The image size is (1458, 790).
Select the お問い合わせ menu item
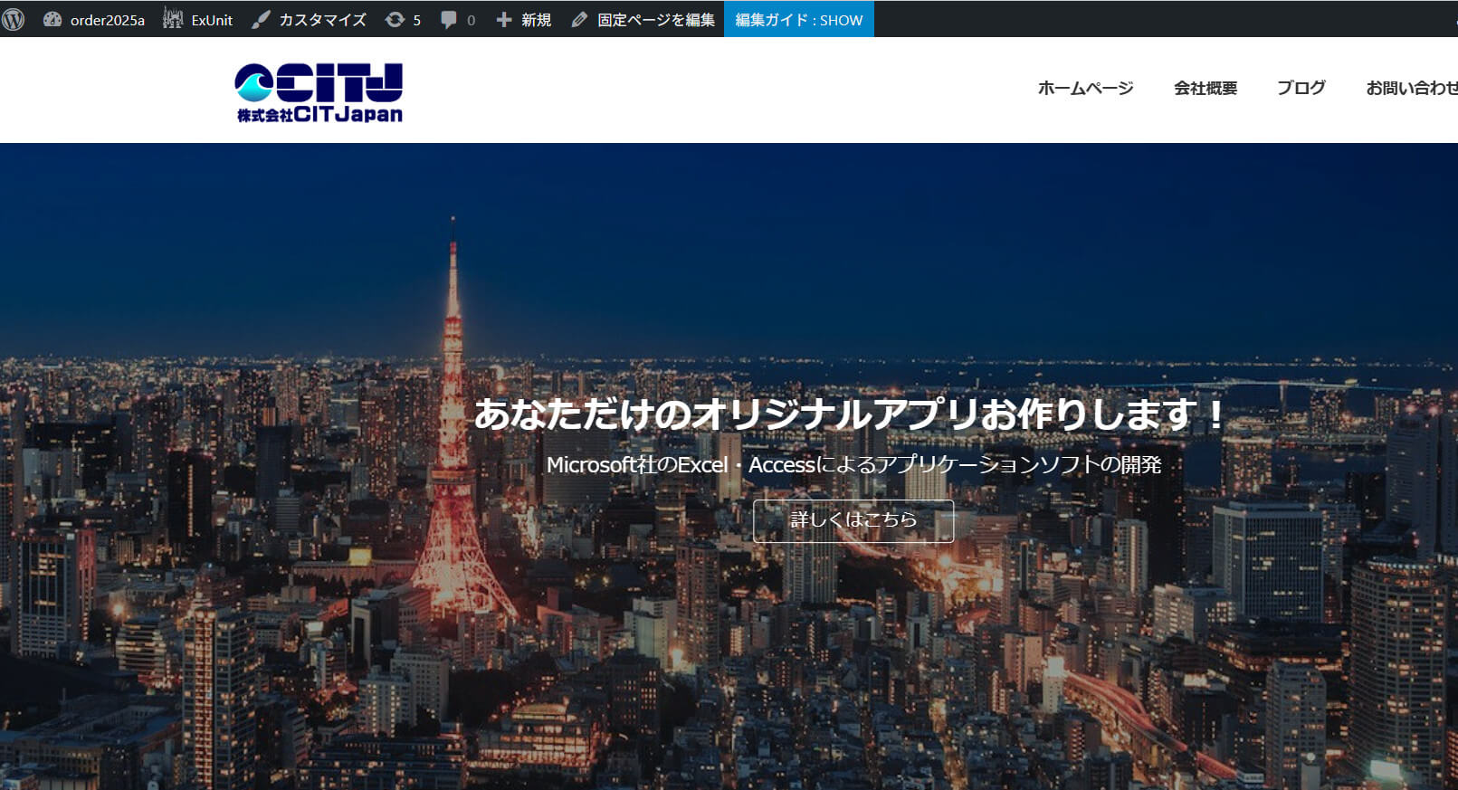point(1411,88)
